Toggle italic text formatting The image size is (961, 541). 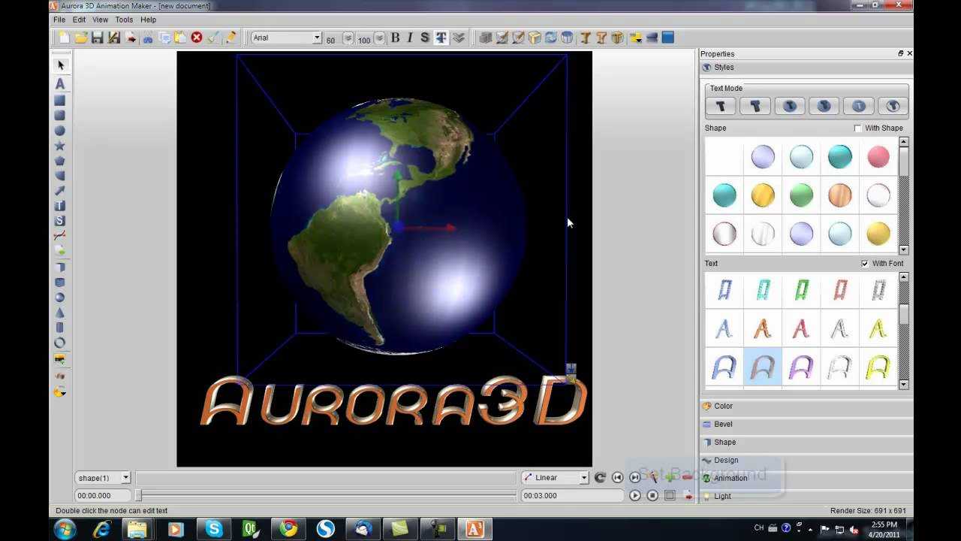410,38
